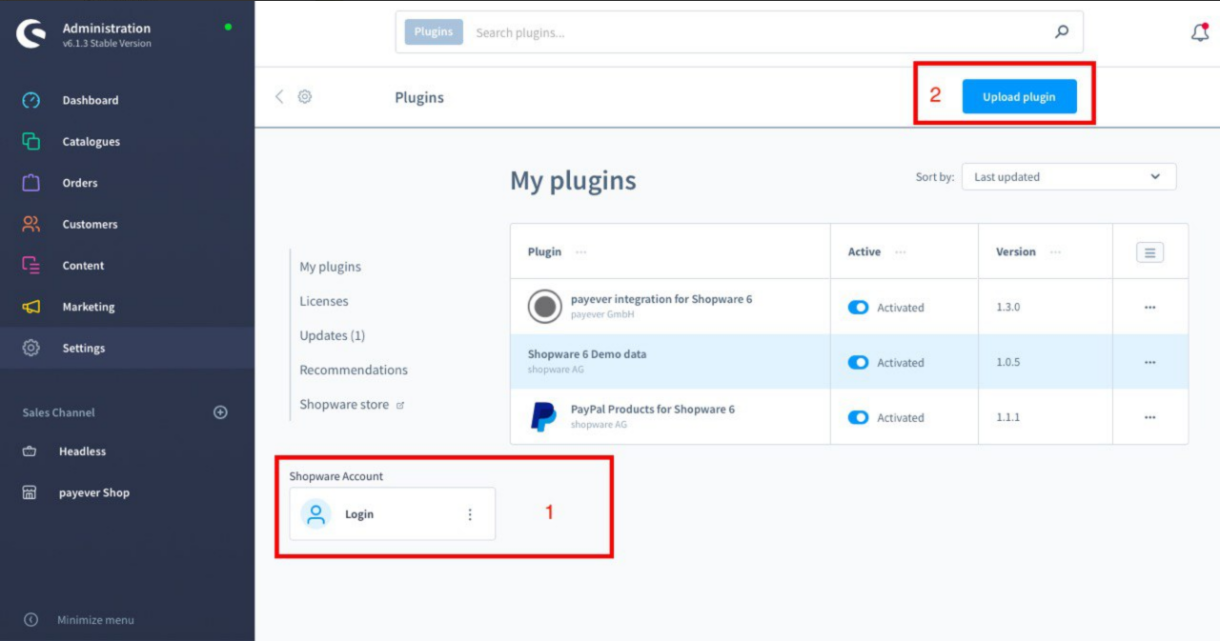Click the payever Shop storefront icon

point(30,492)
